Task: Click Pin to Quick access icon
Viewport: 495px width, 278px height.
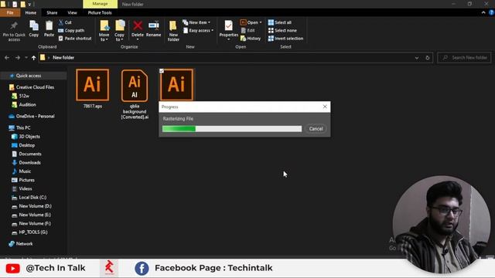Action: point(14,25)
